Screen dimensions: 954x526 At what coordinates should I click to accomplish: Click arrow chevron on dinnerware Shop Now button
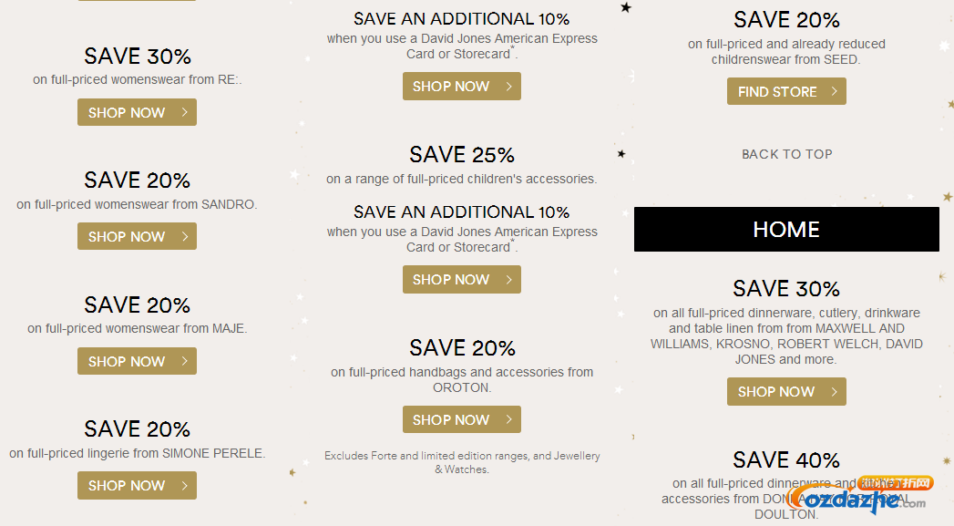tap(834, 391)
